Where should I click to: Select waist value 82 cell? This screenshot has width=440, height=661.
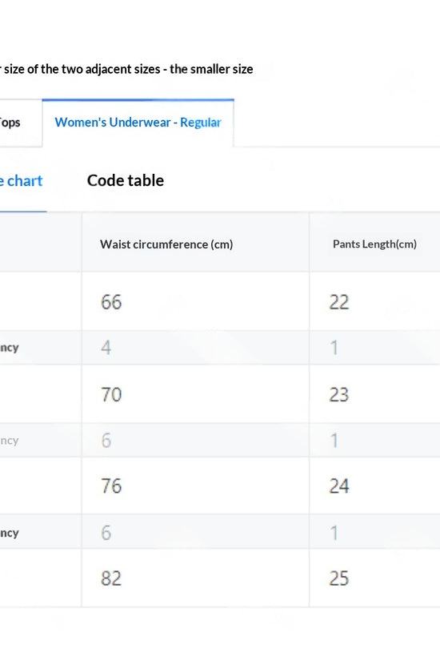pyautogui.click(x=195, y=578)
